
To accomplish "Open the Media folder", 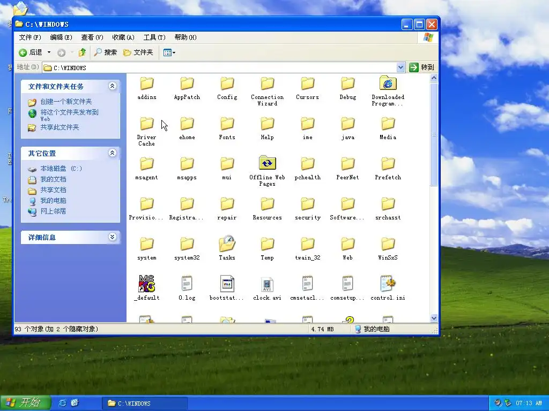I will pyautogui.click(x=388, y=128).
